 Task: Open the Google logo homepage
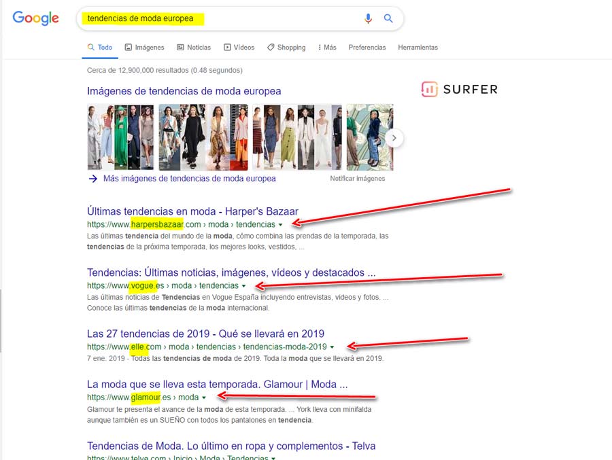coord(35,18)
